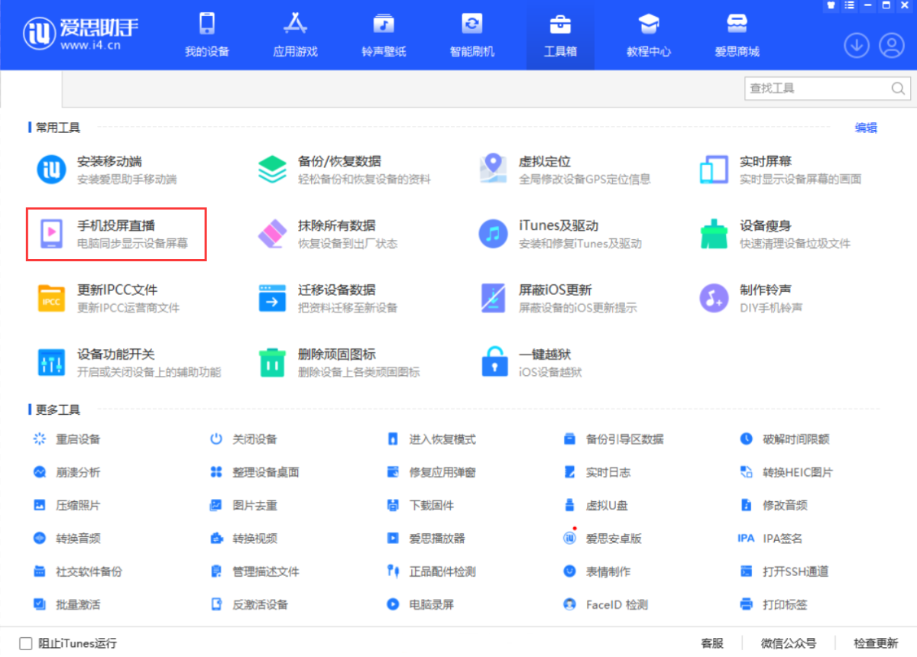Viewport: 917px width, 657px height.
Task: Click the 编辑 link for common tools
Action: 866,128
